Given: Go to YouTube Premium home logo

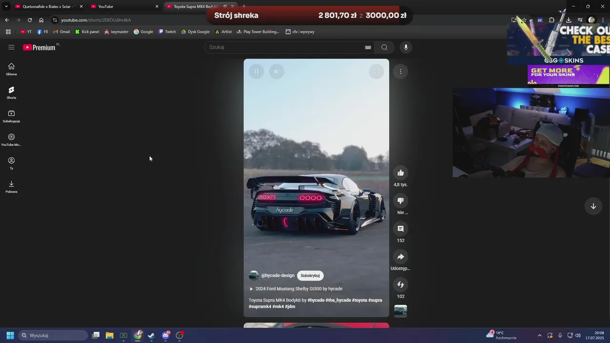Looking at the screenshot, I should pyautogui.click(x=39, y=47).
